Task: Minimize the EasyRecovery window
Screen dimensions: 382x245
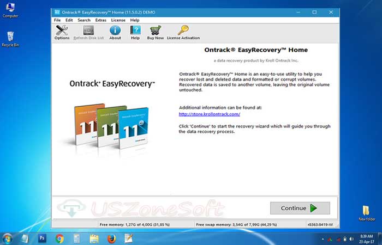Action: [x=298, y=12]
